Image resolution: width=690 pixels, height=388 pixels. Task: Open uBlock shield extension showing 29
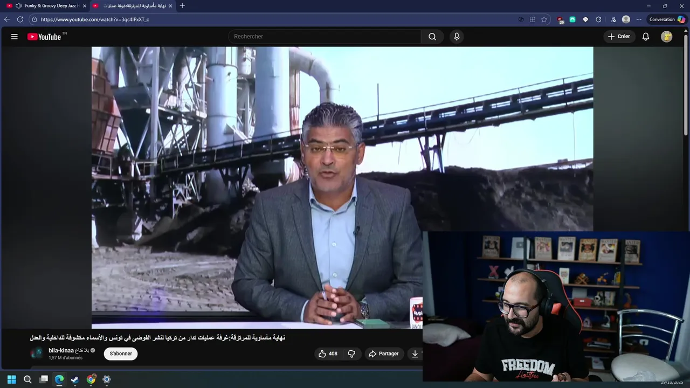tap(561, 19)
